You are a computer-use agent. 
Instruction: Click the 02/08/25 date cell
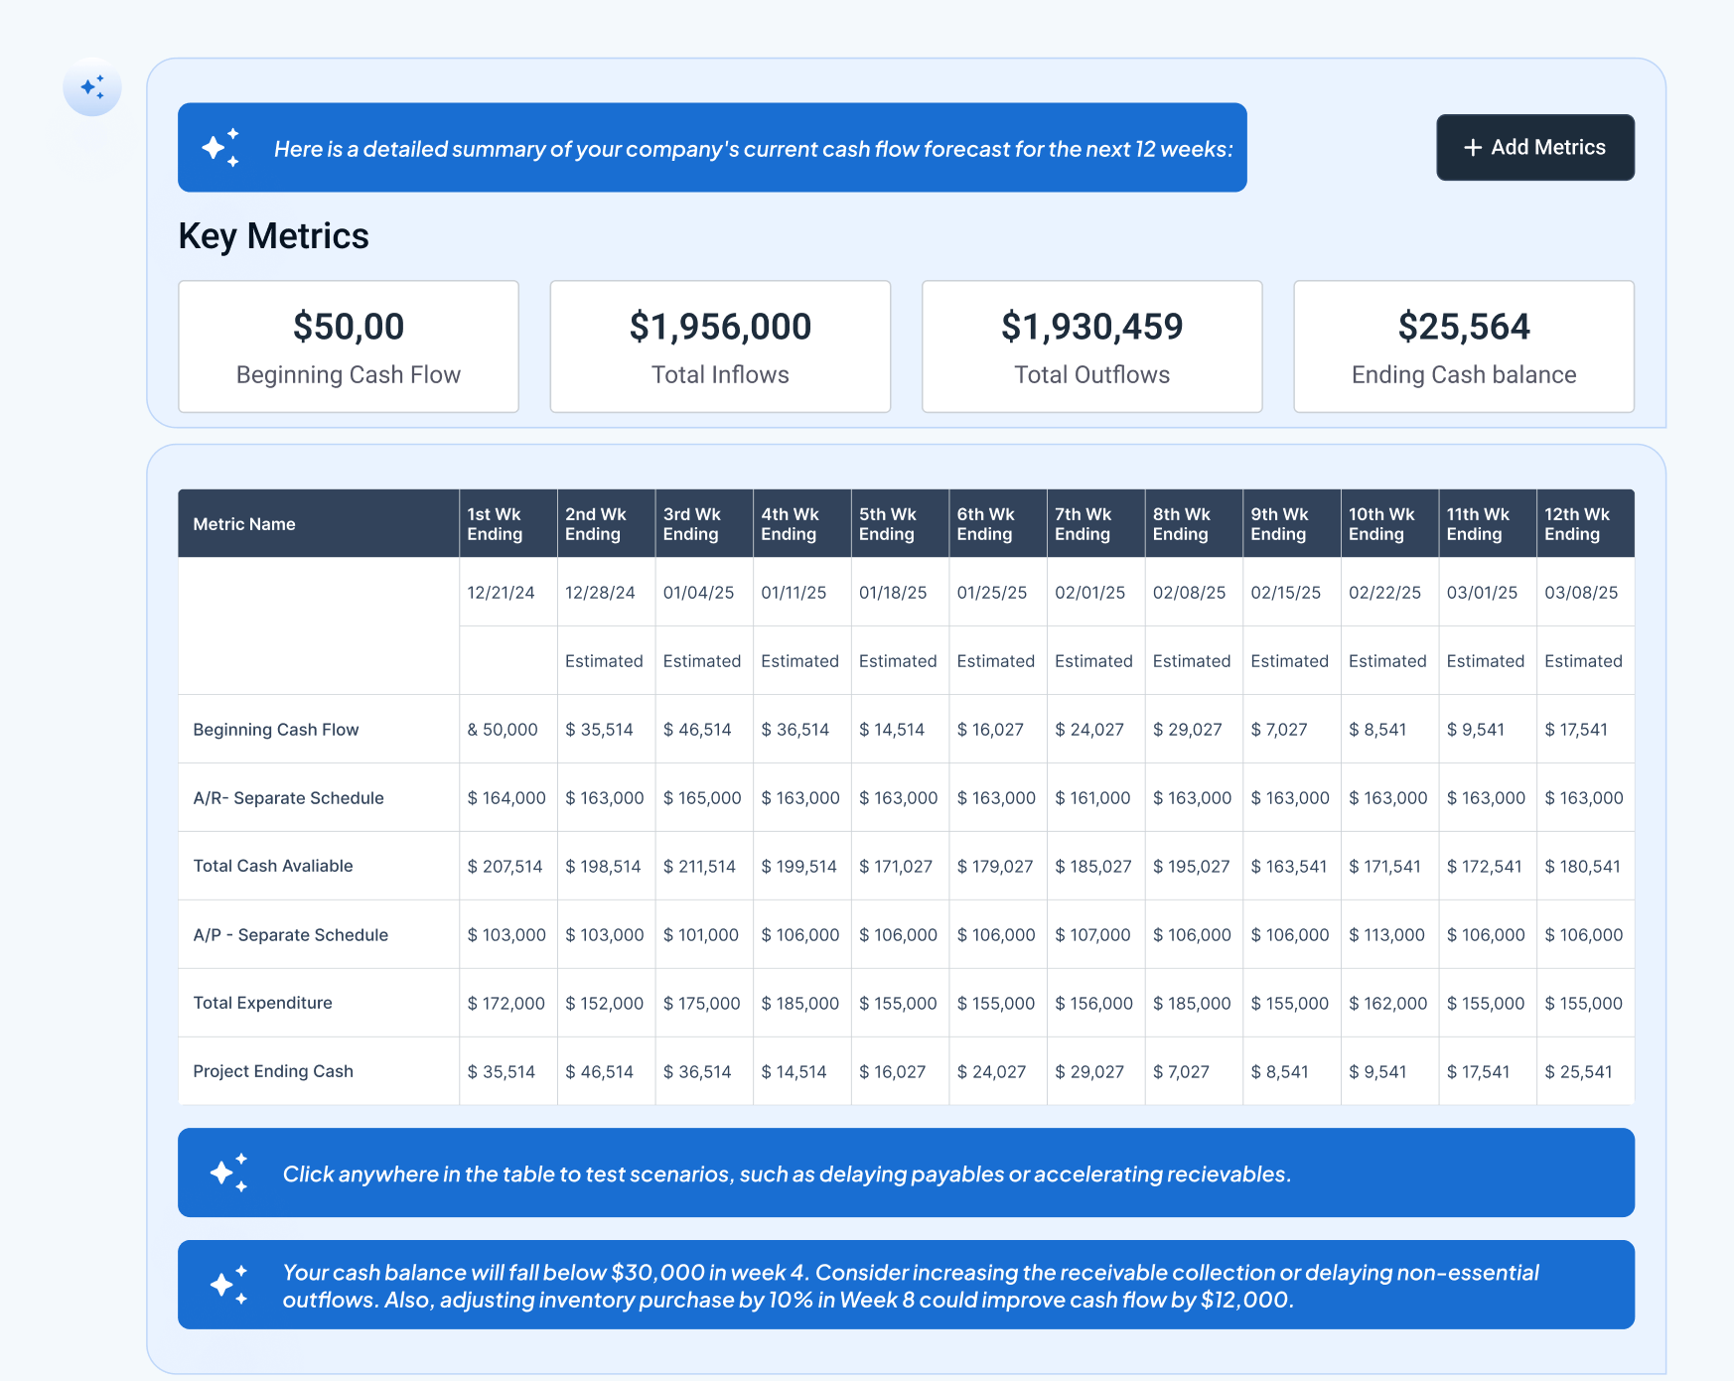[x=1192, y=593]
